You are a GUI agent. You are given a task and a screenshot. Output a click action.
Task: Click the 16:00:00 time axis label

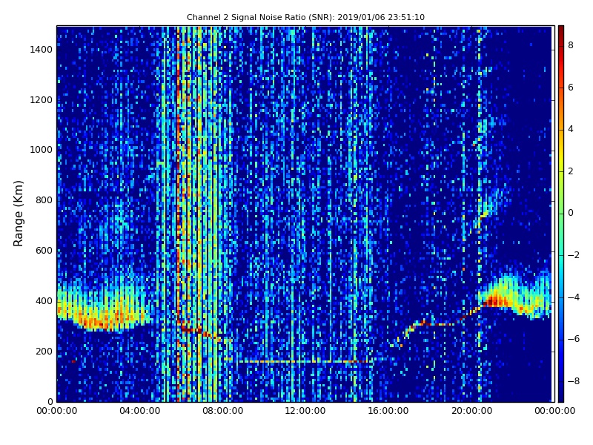pyautogui.click(x=388, y=411)
